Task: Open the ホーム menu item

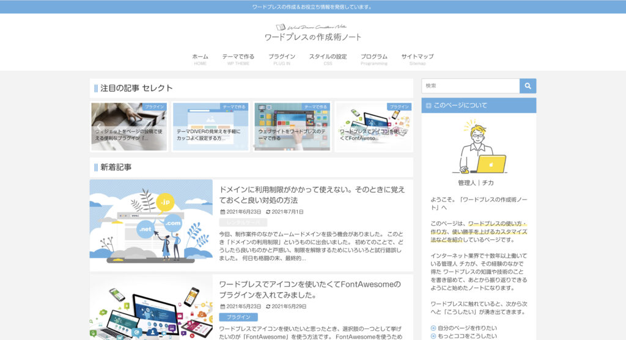Action: point(200,59)
